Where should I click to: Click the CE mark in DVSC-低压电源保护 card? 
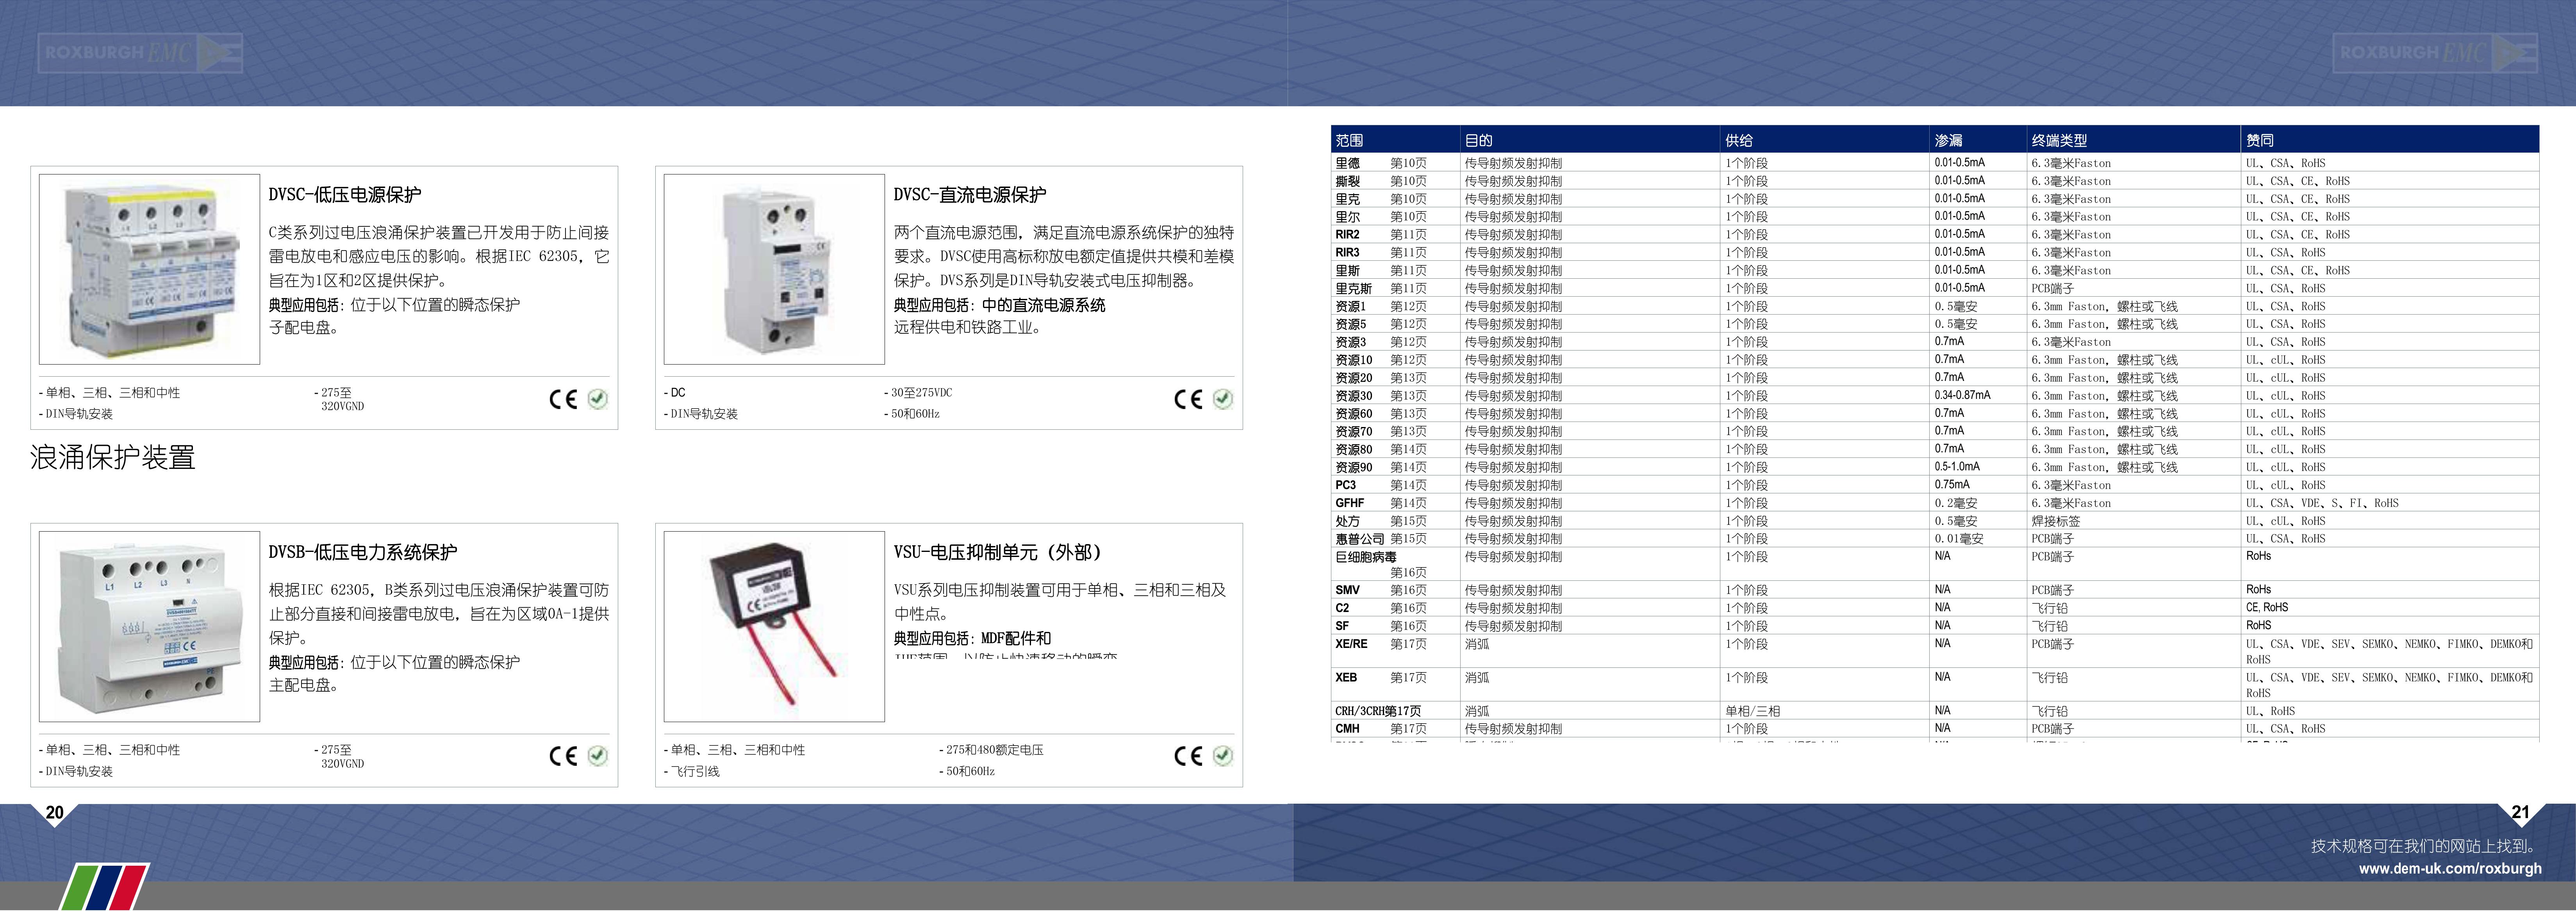coord(563,400)
